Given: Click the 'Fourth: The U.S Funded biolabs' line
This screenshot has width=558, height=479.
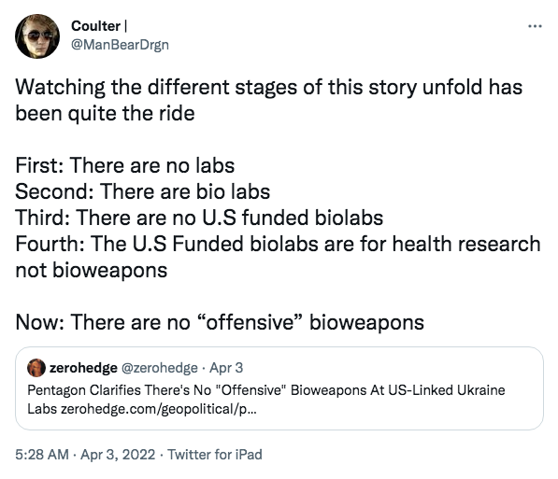Looking at the screenshot, I should [278, 257].
